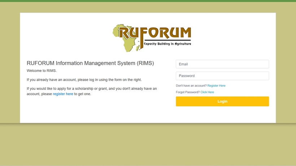Viewport: 296px width, 166px height.
Task: Click the yellow Login button
Action: point(222,101)
